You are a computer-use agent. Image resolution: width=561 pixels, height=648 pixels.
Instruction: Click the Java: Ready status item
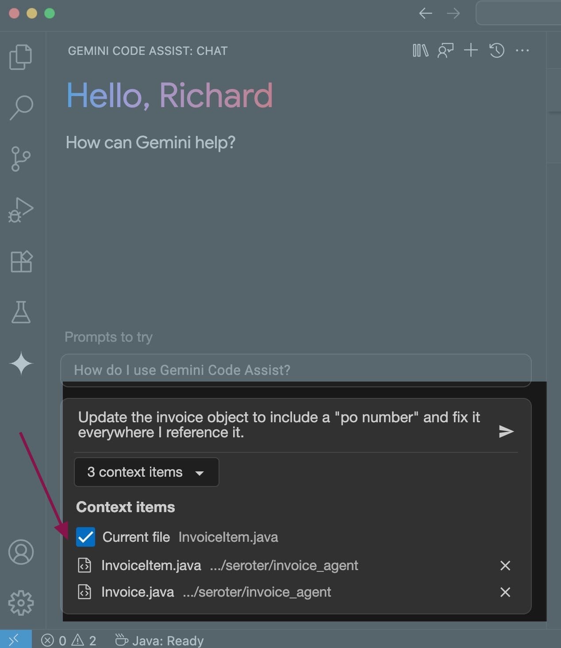point(159,640)
